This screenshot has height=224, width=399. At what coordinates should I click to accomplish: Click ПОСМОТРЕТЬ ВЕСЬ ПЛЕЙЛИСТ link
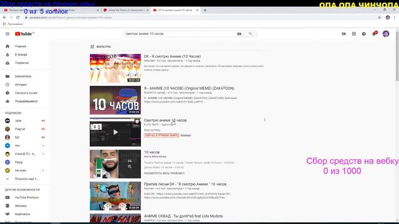point(164,173)
